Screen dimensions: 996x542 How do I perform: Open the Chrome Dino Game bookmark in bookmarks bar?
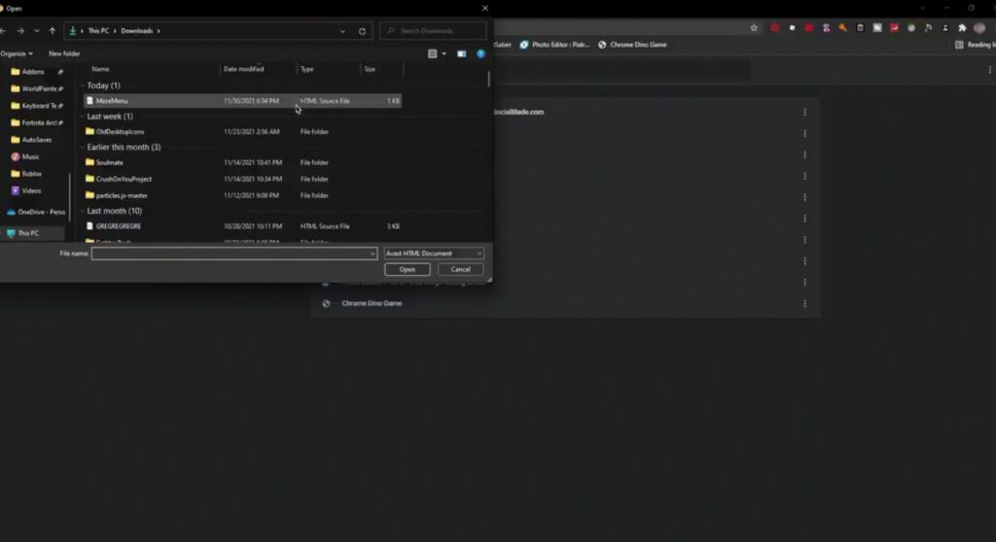(632, 45)
